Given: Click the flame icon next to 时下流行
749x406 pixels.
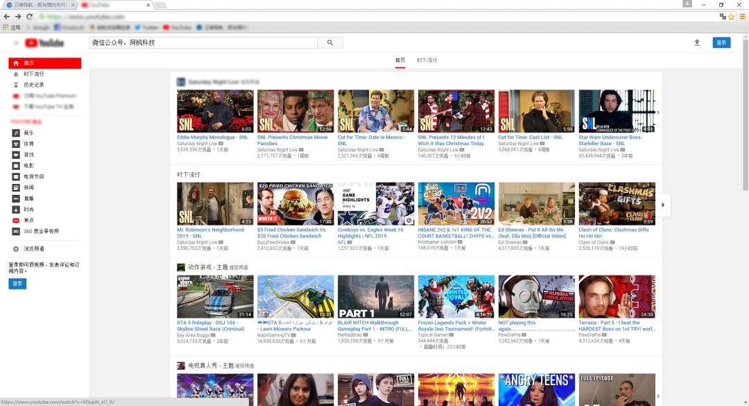Looking at the screenshot, I should (x=16, y=74).
